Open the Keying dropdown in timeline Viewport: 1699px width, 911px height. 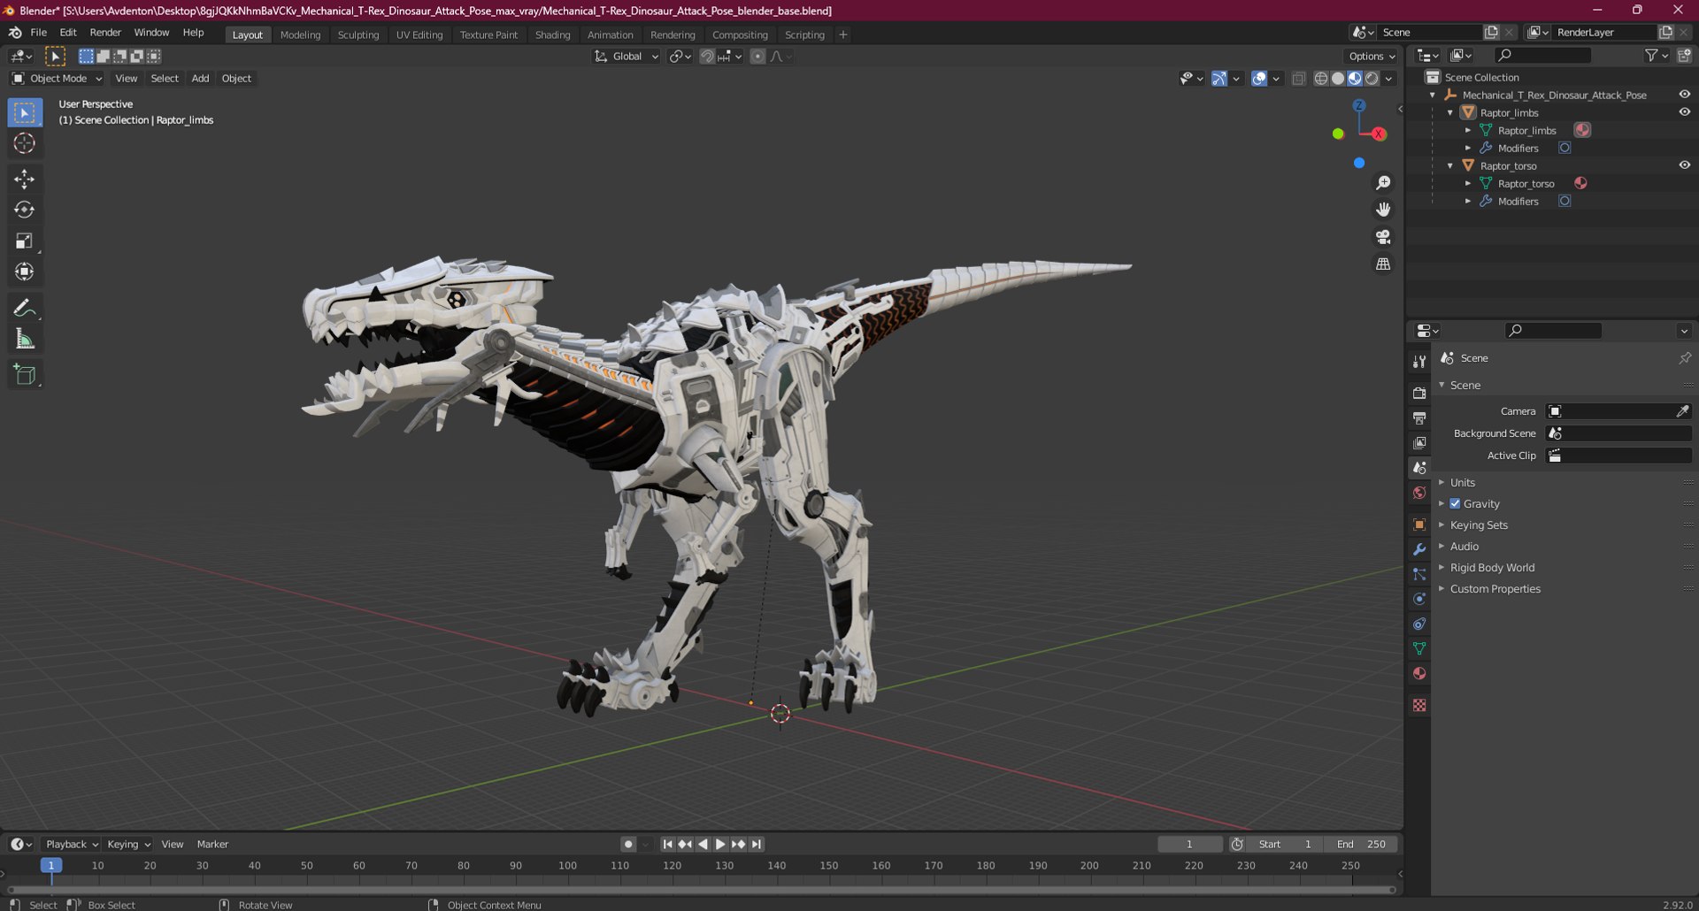tap(128, 844)
